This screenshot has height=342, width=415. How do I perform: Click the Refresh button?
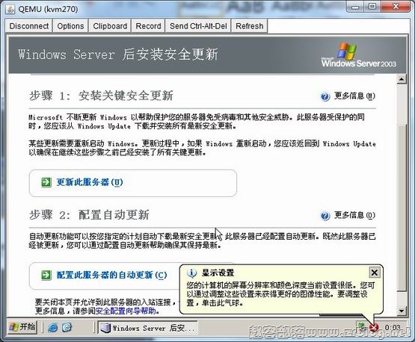(x=249, y=26)
